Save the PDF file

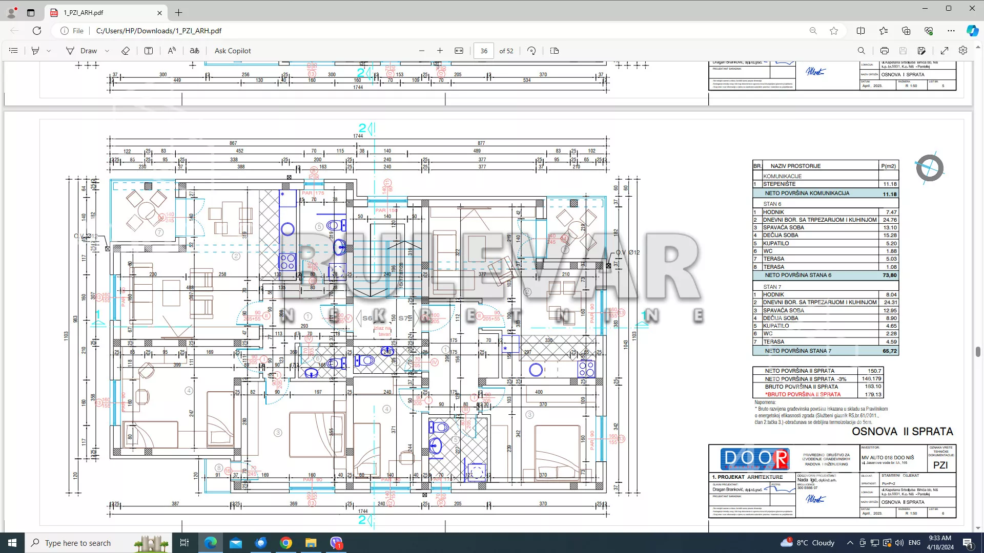(x=903, y=51)
